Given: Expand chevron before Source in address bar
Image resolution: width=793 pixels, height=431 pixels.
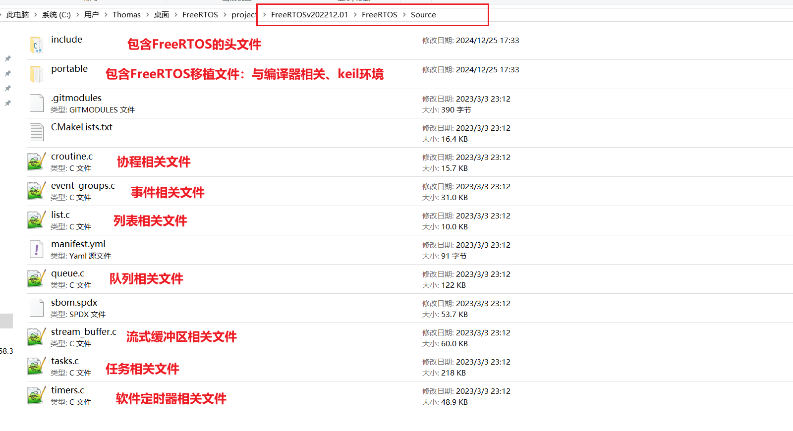Looking at the screenshot, I should point(404,15).
